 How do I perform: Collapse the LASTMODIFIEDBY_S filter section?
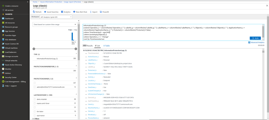click(x=76, y=94)
